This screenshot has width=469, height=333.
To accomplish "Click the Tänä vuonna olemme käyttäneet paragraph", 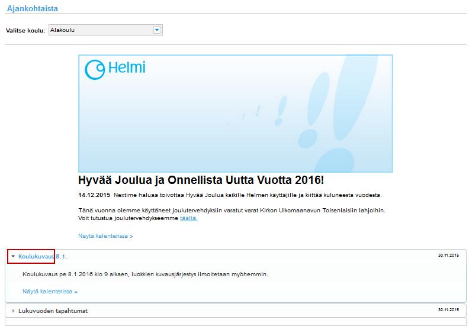I will (232, 215).
